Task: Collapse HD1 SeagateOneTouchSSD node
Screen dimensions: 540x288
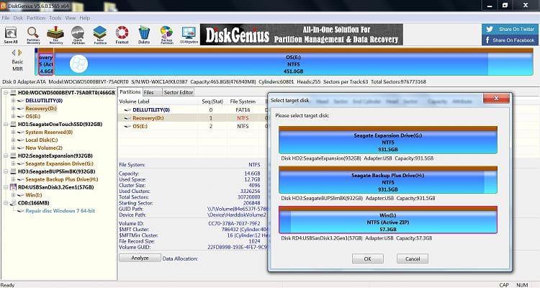Action: 6,125
